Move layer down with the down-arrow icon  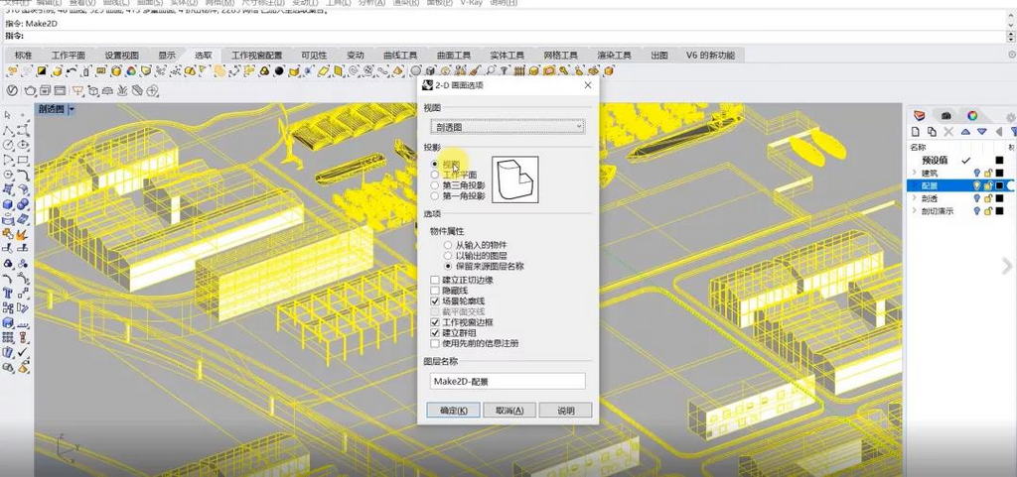click(981, 132)
